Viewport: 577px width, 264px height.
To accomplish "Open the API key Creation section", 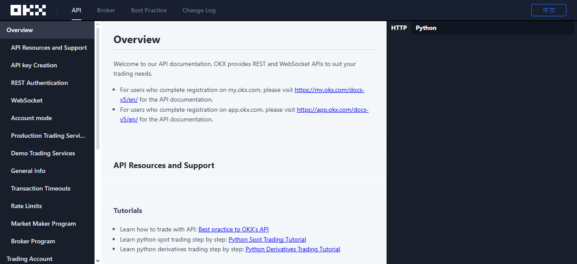I will (x=34, y=65).
